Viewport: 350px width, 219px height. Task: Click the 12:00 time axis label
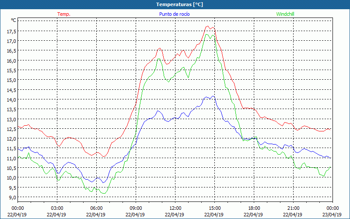(x=175, y=208)
